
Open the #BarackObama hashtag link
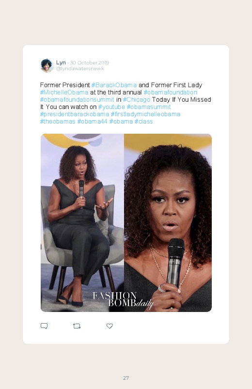click(x=114, y=85)
